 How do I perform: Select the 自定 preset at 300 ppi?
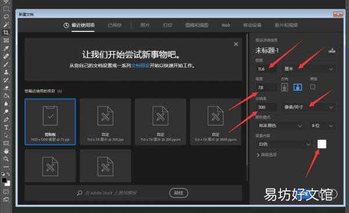coord(105,122)
